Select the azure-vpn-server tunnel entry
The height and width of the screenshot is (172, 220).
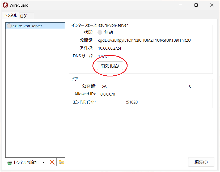[27, 26]
